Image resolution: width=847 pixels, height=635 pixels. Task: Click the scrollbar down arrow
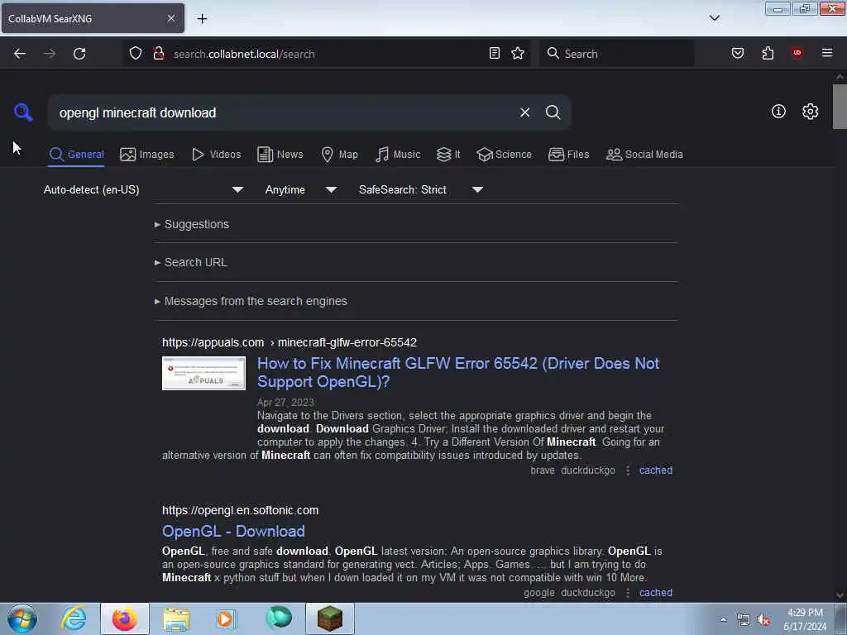pyautogui.click(x=840, y=595)
